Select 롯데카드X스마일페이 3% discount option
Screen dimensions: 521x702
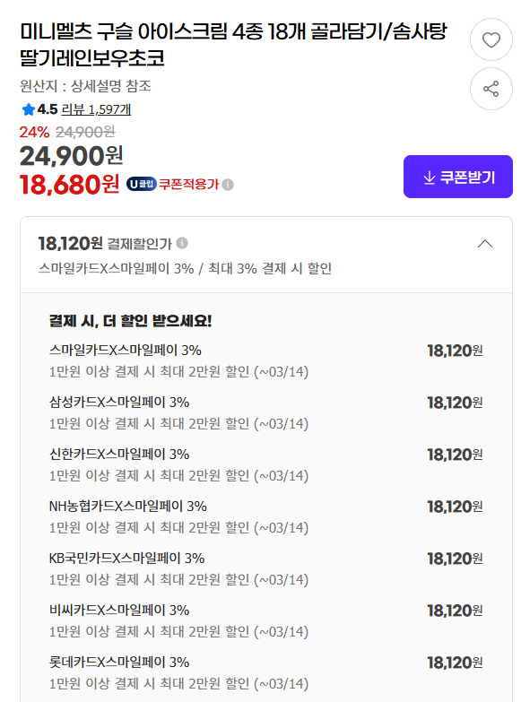click(265, 672)
